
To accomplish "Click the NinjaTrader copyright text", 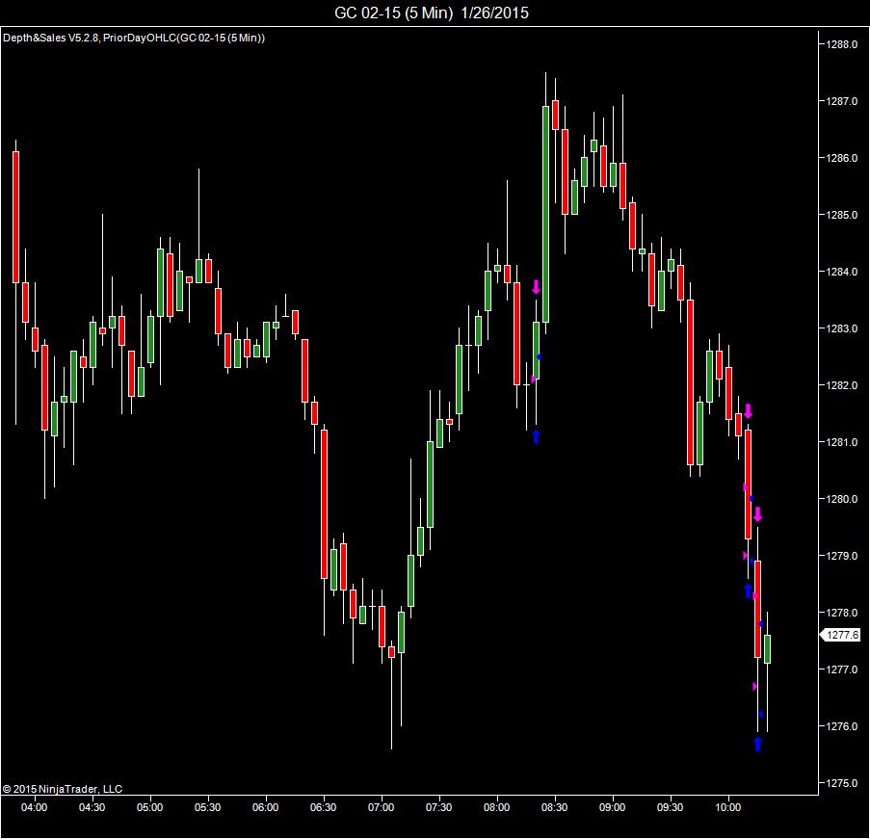I will coord(62,789).
